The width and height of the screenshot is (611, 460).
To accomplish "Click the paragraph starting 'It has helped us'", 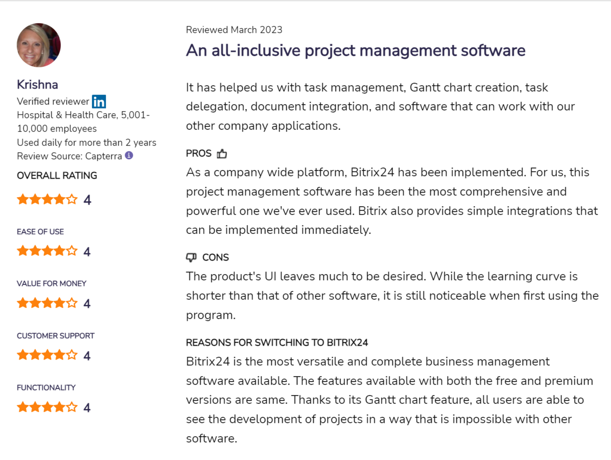I will [x=380, y=107].
